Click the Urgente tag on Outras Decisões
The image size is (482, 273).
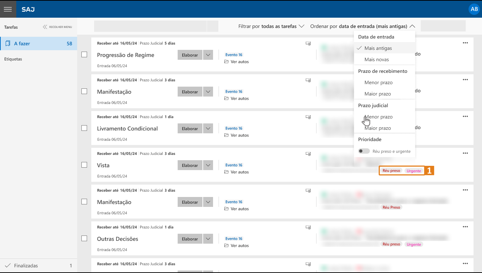coord(414,244)
